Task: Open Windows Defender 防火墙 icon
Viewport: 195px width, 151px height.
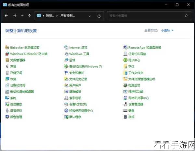Action: point(7,54)
